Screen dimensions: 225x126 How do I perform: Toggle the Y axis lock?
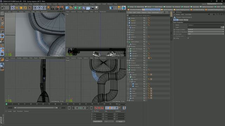coord(39,8)
